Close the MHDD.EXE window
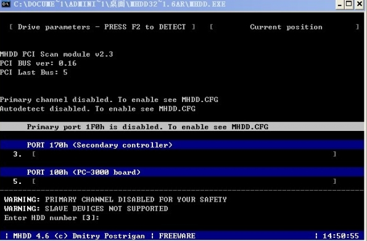 click(360, 4)
